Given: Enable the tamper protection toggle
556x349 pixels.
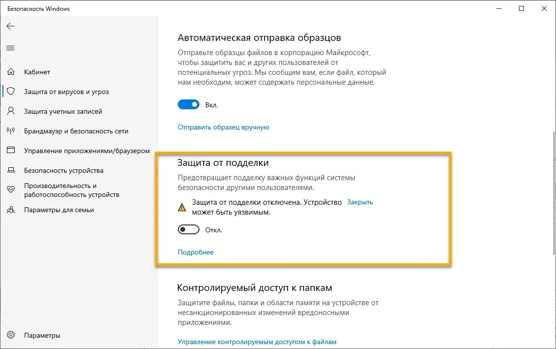Looking at the screenshot, I should (189, 229).
